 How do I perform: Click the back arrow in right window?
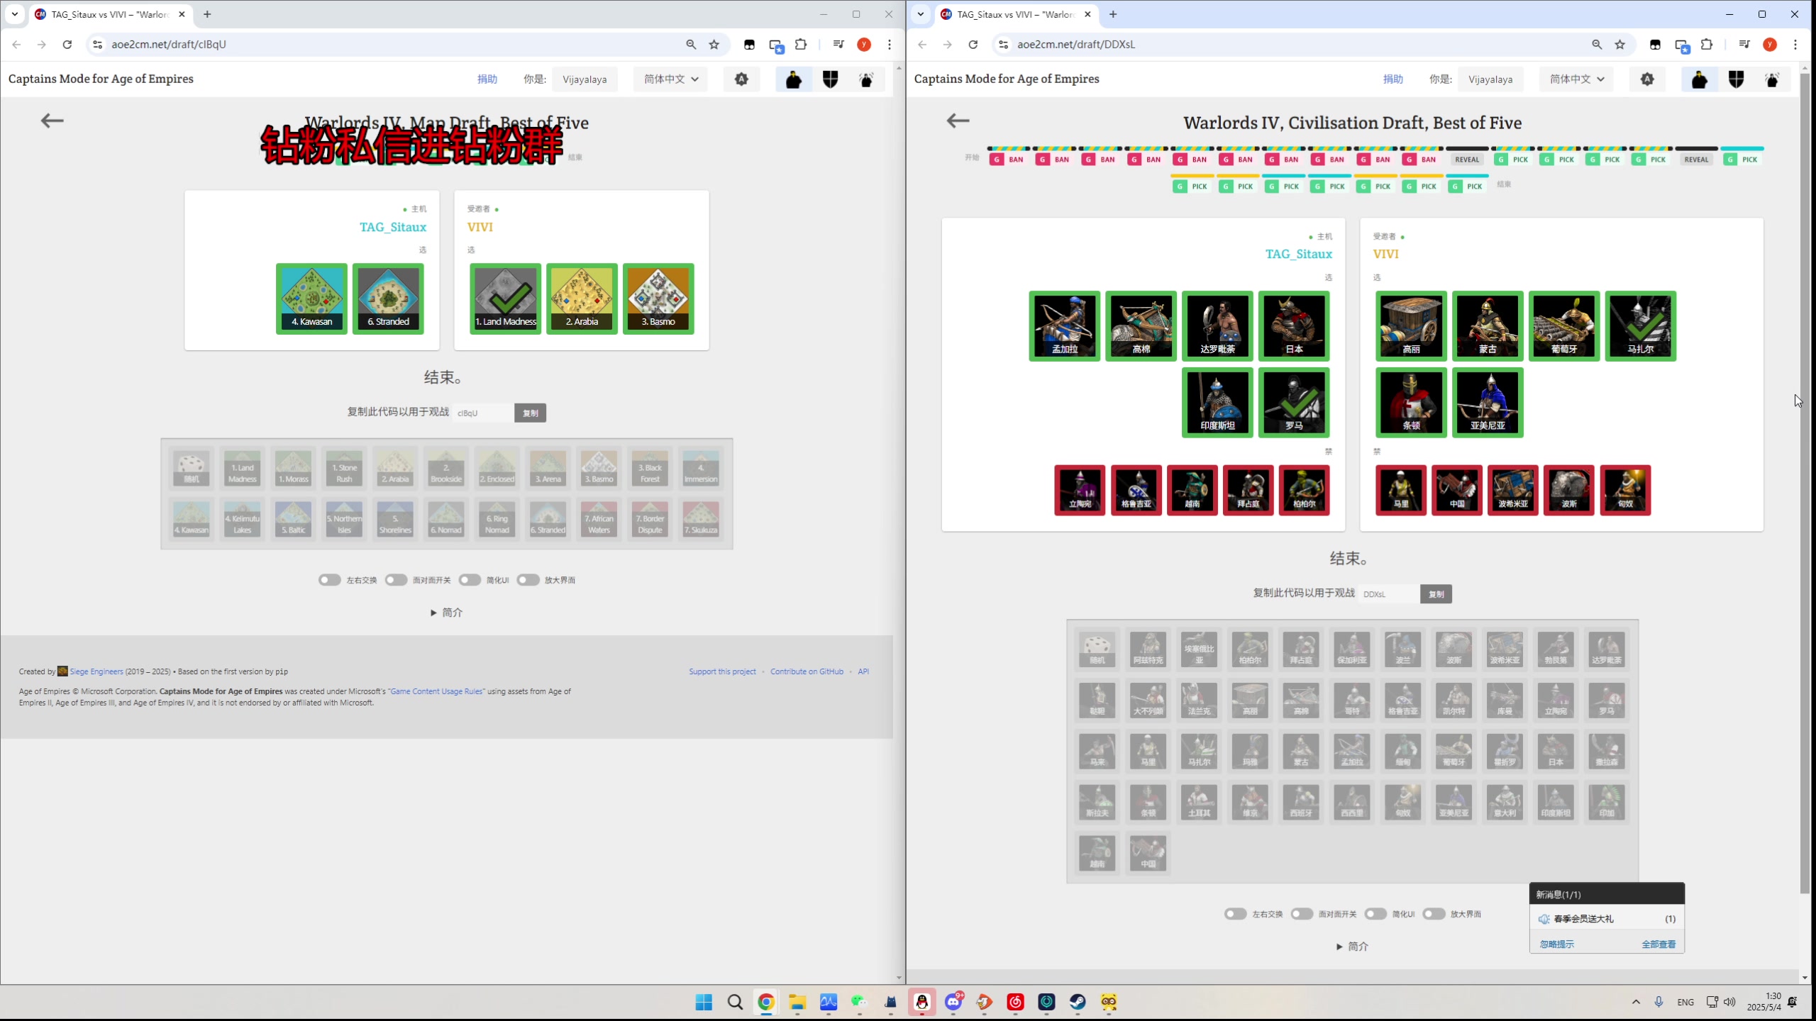click(958, 121)
